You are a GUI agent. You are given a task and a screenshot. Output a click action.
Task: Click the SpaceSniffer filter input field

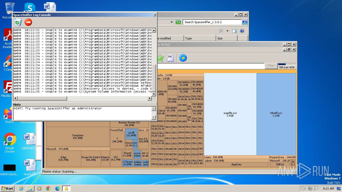[211, 66]
